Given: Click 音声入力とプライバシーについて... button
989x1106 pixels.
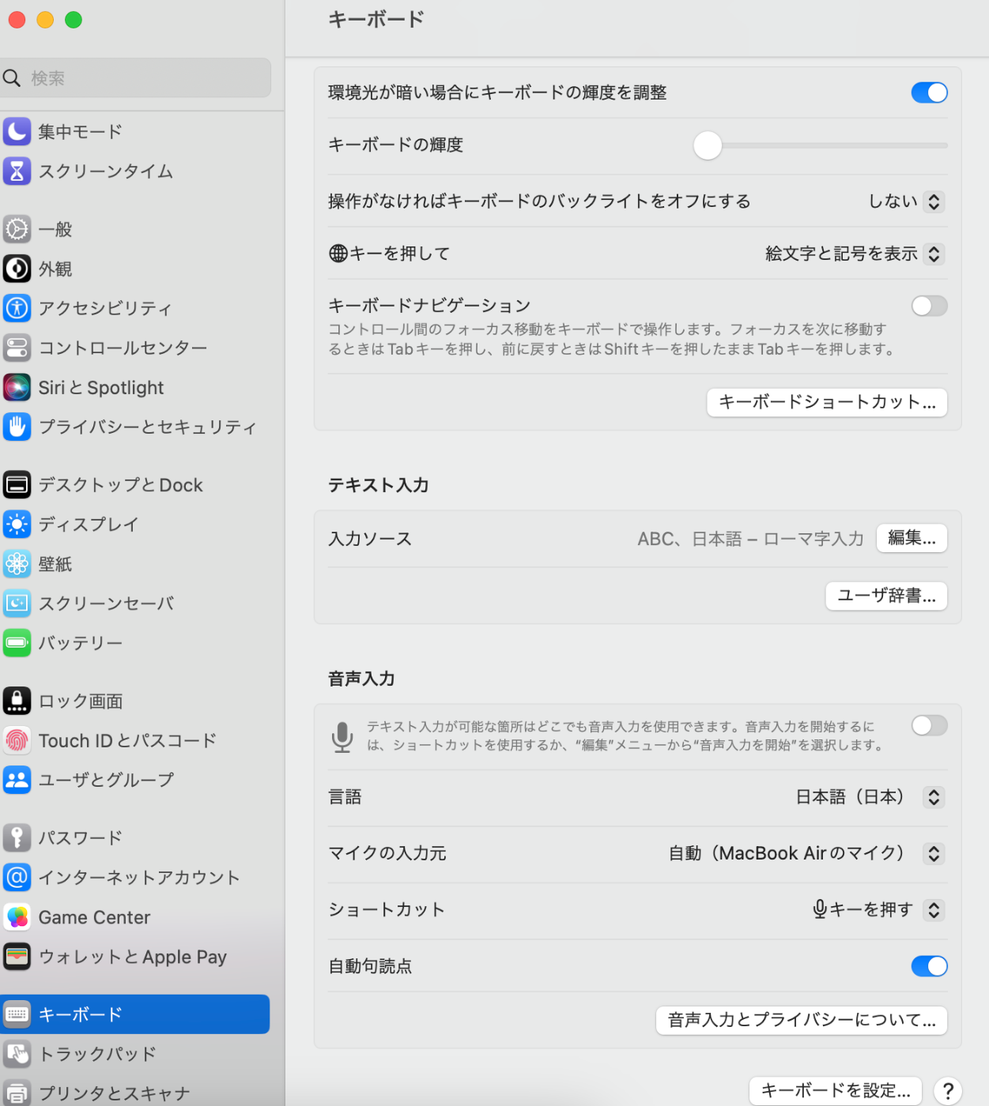Looking at the screenshot, I should tap(802, 1020).
